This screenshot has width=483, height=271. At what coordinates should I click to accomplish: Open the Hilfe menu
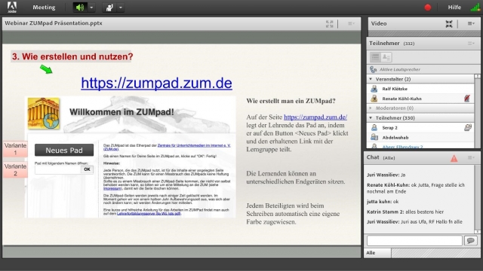pos(454,8)
